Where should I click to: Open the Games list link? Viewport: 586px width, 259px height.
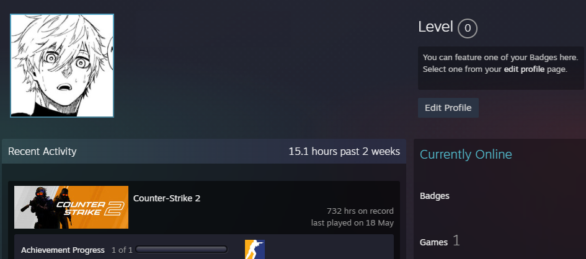pyautogui.click(x=433, y=242)
